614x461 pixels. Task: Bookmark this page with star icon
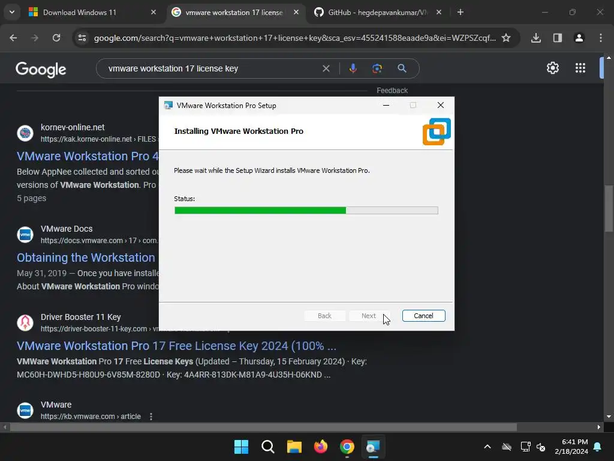(x=506, y=38)
